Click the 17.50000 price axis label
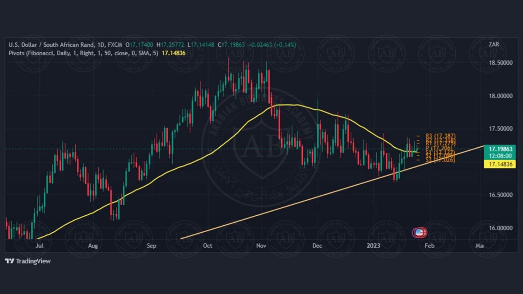The height and width of the screenshot is (294, 523). click(x=501, y=129)
